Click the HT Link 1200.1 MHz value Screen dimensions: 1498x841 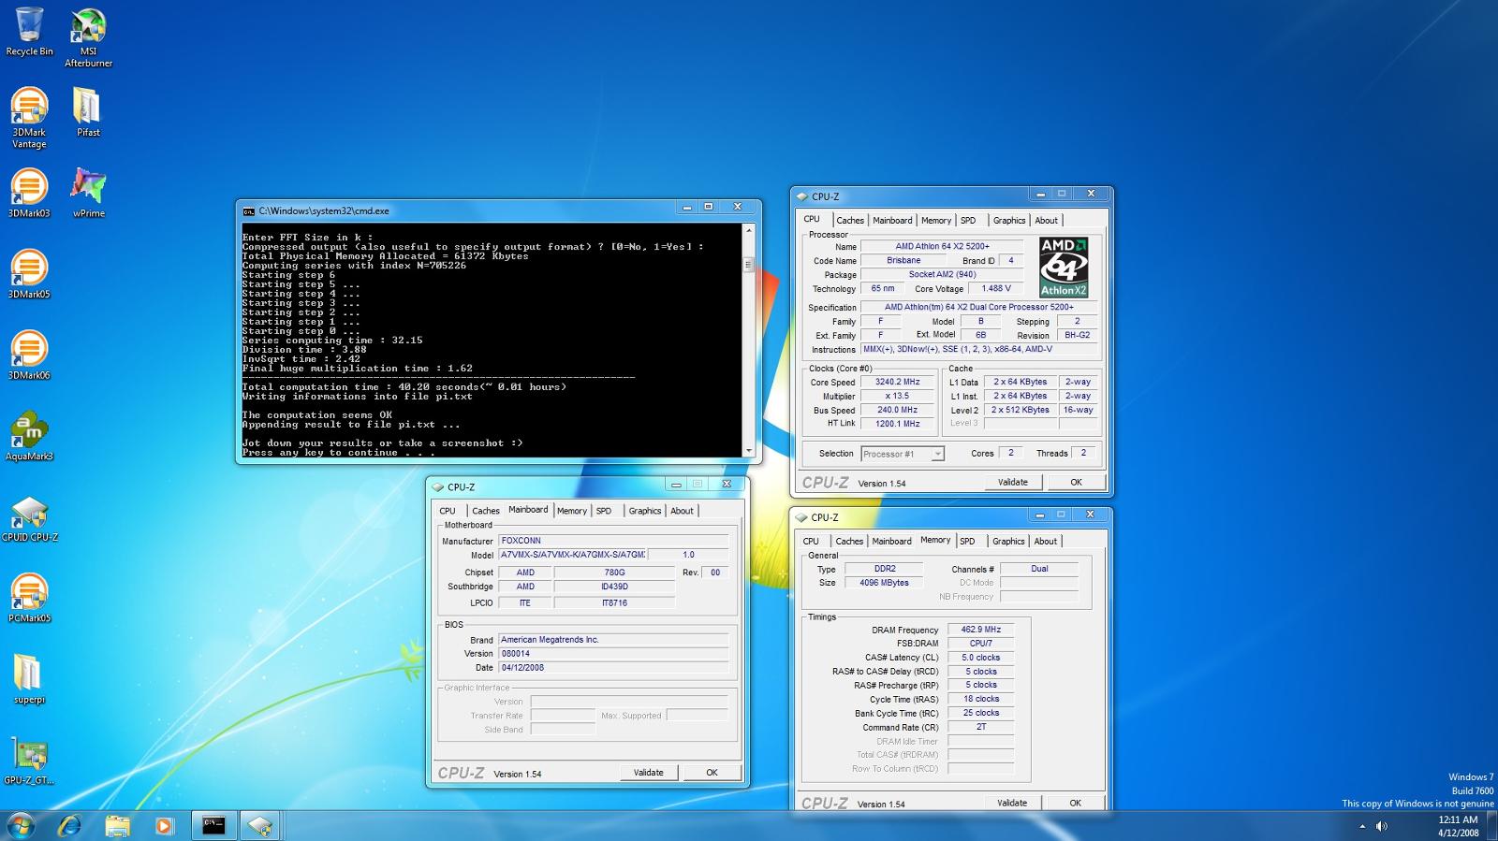pyautogui.click(x=897, y=424)
